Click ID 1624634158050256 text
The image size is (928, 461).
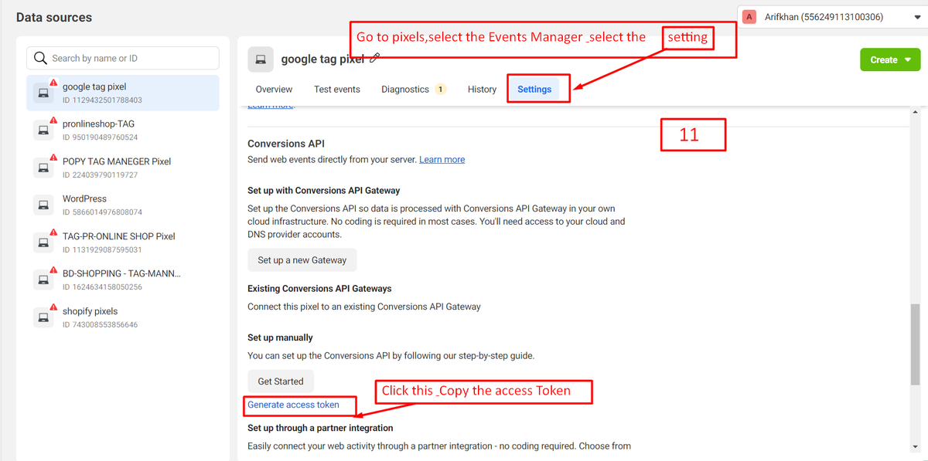(102, 287)
